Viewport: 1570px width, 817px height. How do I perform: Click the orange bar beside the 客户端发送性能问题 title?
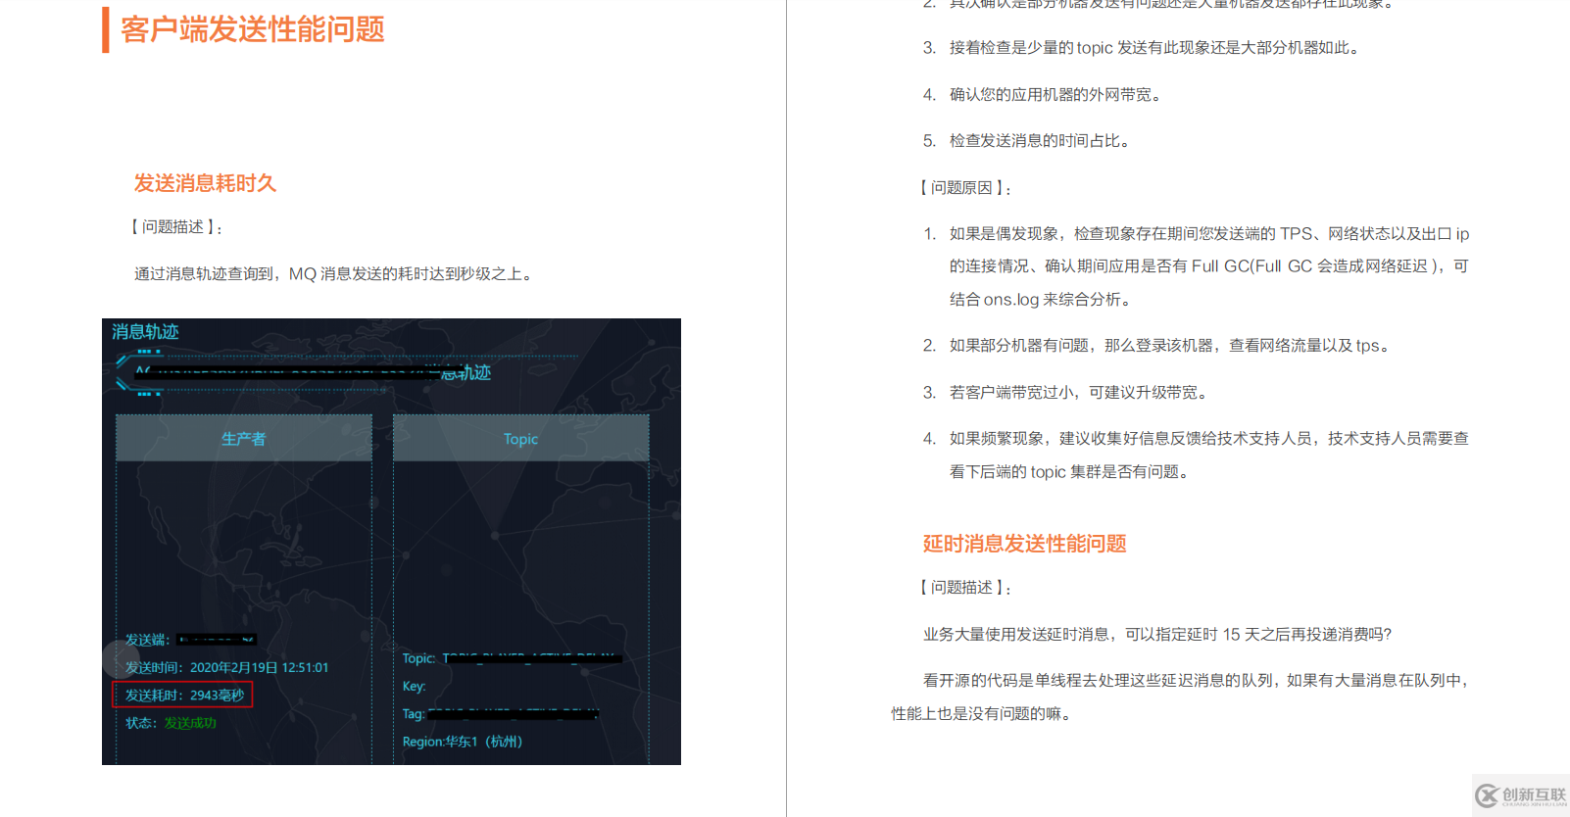pos(105,29)
